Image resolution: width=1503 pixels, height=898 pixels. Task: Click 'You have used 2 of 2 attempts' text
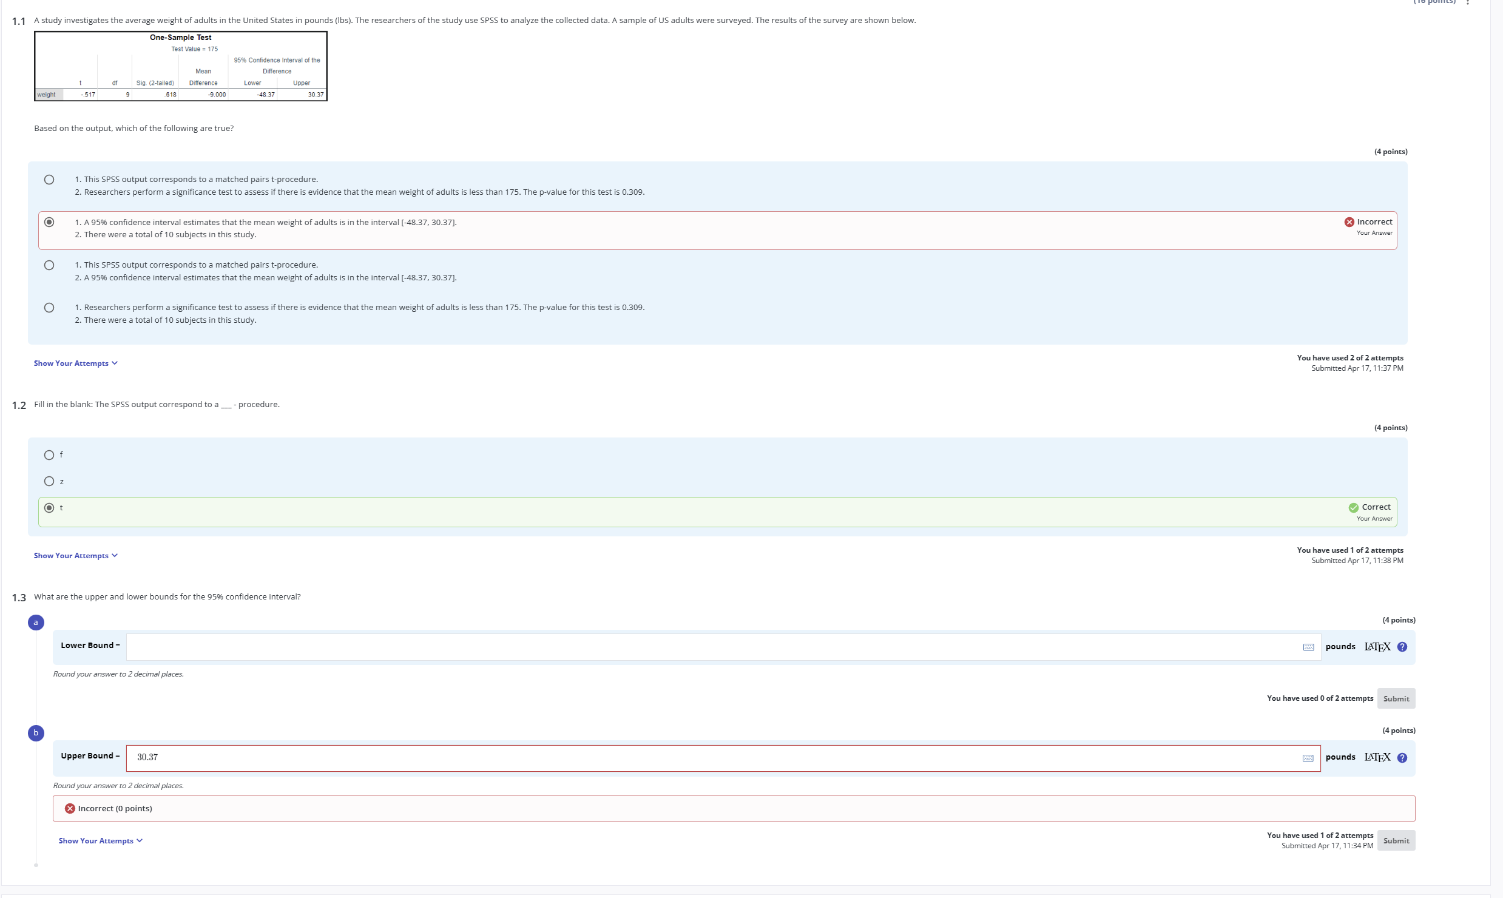coord(1350,358)
